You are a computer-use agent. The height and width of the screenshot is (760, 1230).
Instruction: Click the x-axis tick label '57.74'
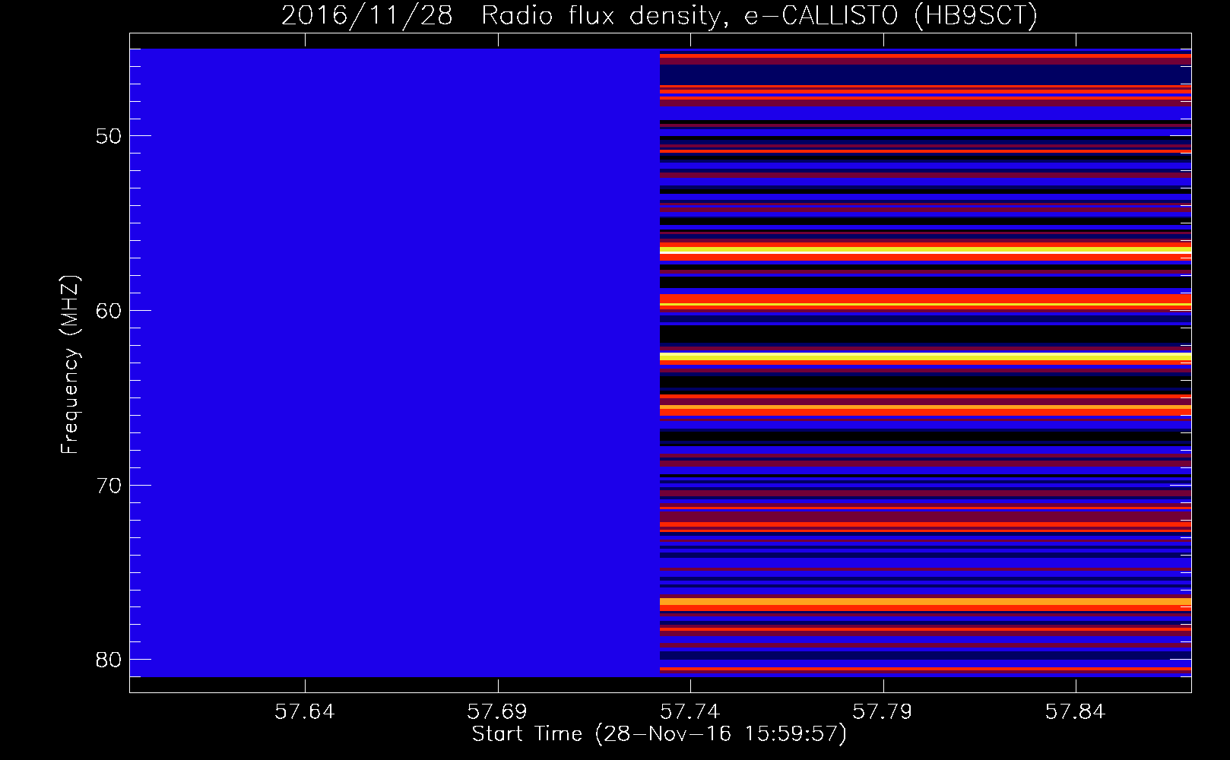coord(690,712)
